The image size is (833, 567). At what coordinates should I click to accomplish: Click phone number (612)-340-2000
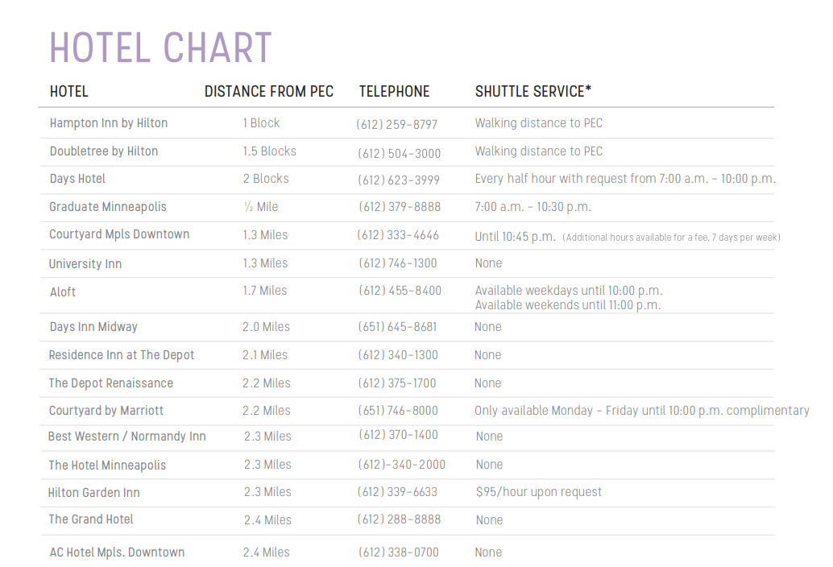pos(402,465)
